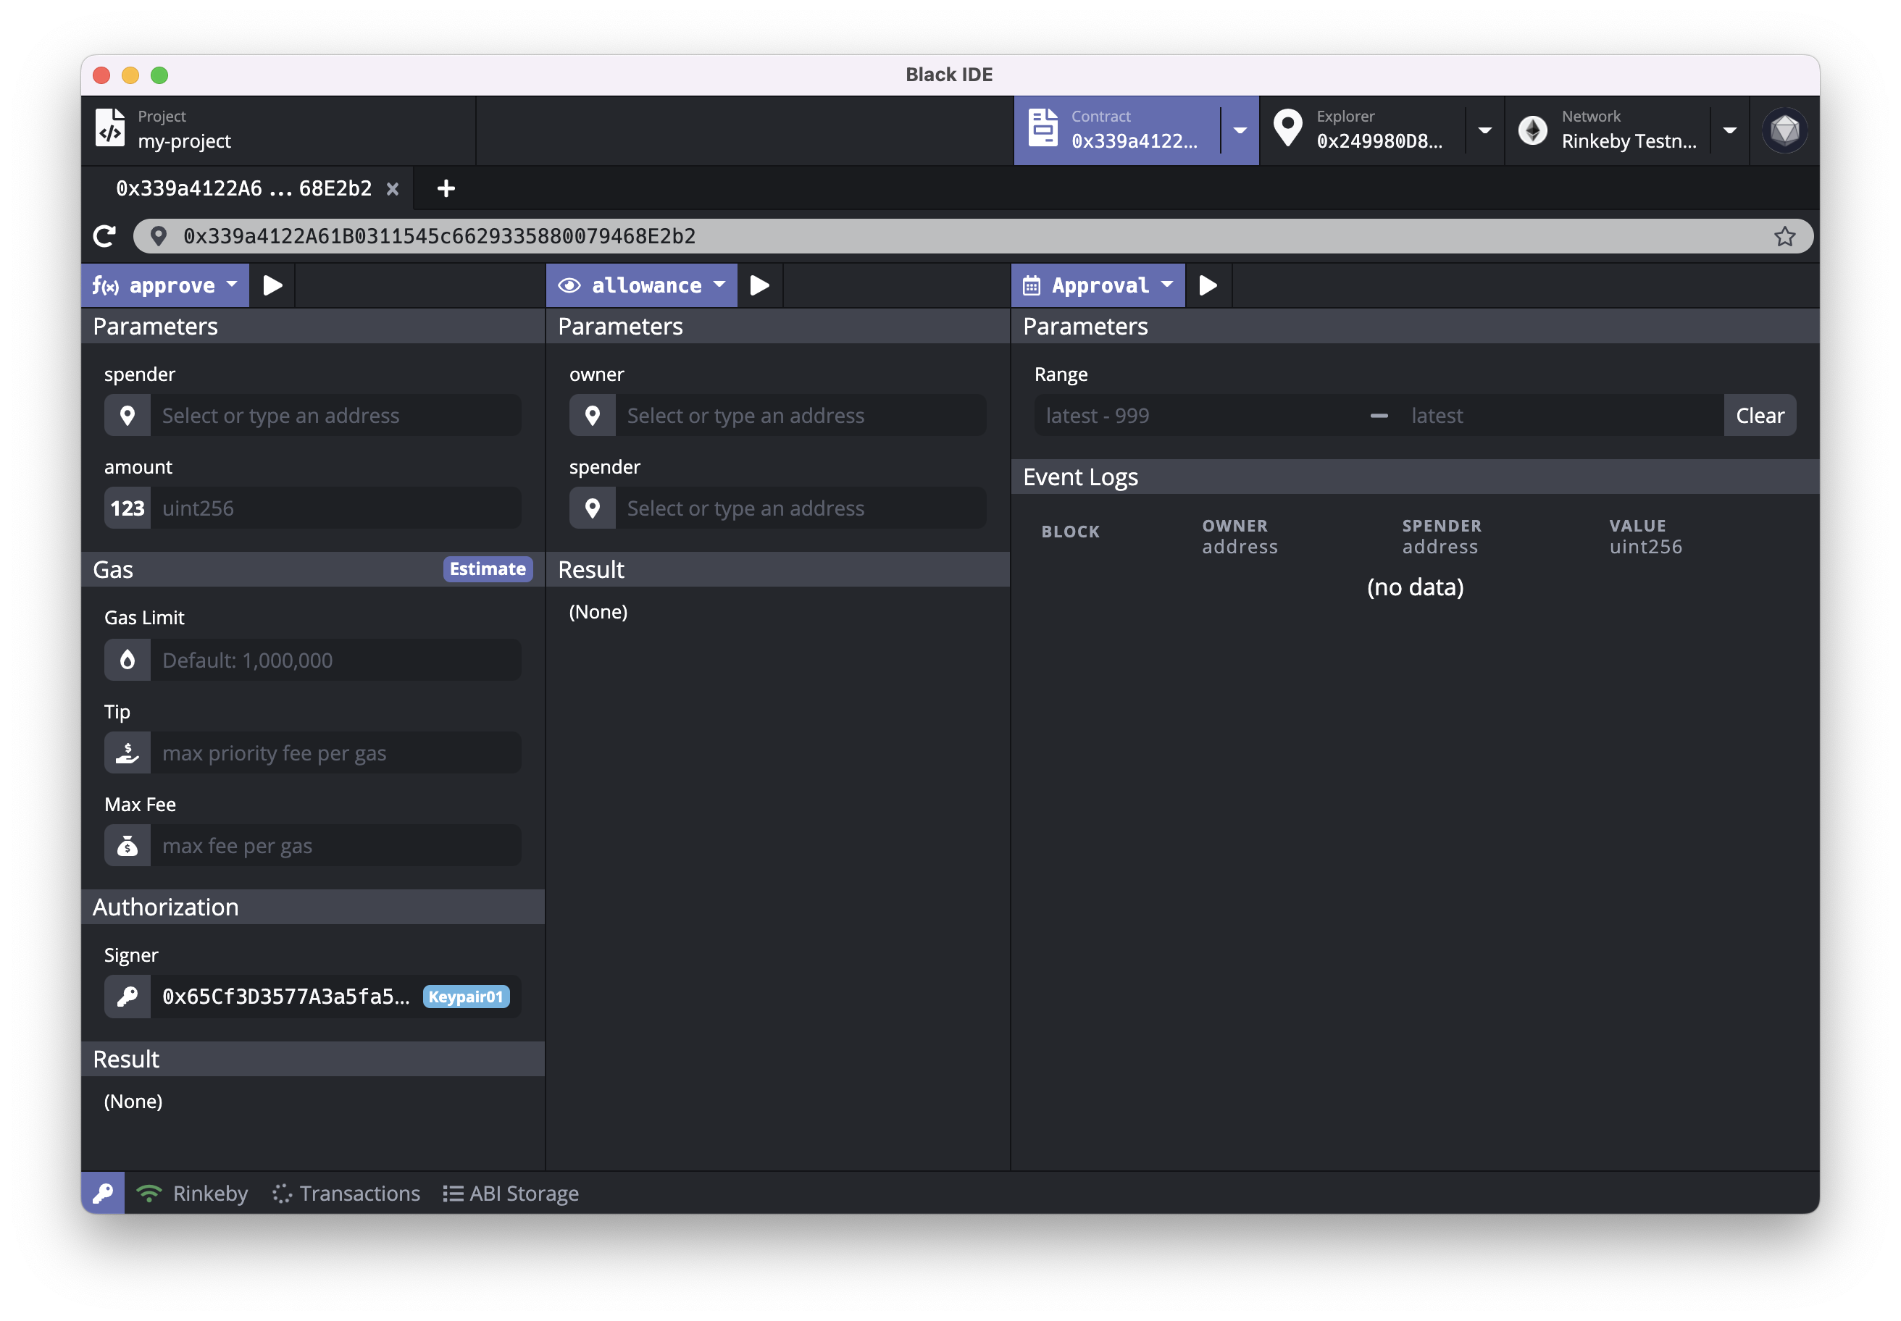The width and height of the screenshot is (1901, 1321).
Task: Click the Explorer location pin icon
Action: coord(1287,129)
